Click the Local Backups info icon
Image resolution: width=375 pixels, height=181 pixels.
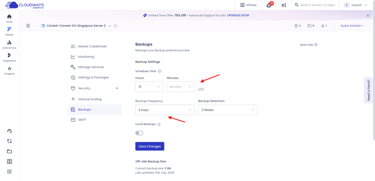[x=159, y=124]
